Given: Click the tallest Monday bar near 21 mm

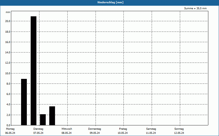Looking at the screenshot, I should tap(33, 71).
